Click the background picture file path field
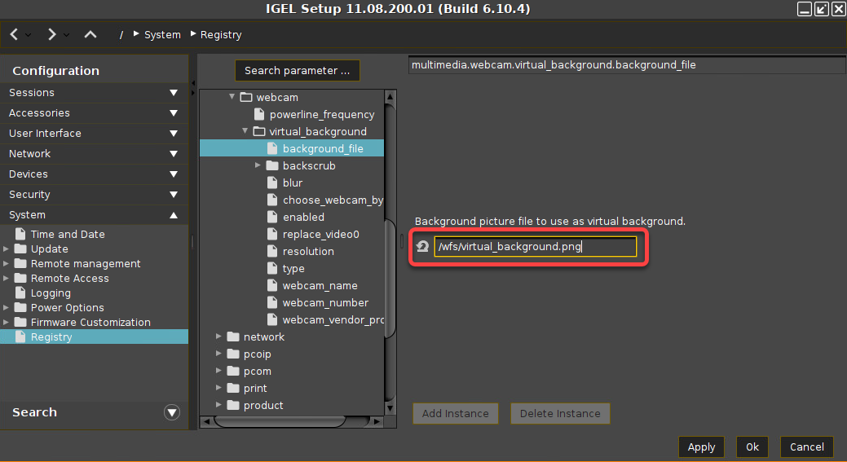Image resolution: width=847 pixels, height=462 pixels. [x=535, y=247]
